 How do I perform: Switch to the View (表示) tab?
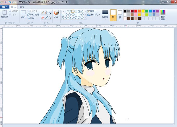[x=22, y=7]
